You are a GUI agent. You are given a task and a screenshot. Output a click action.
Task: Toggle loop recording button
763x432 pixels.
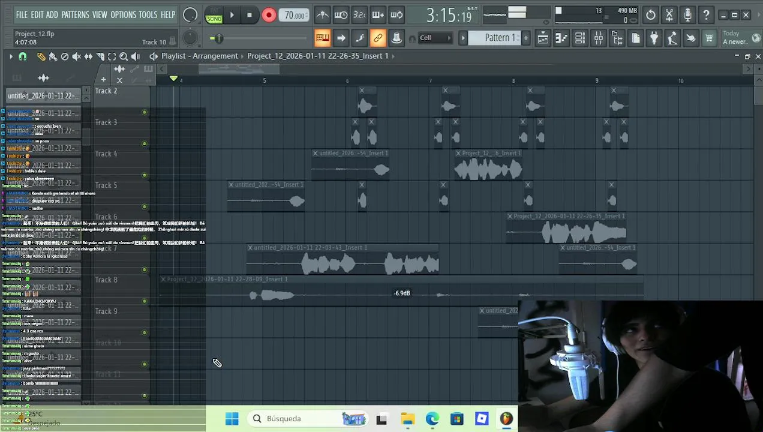pos(396,15)
